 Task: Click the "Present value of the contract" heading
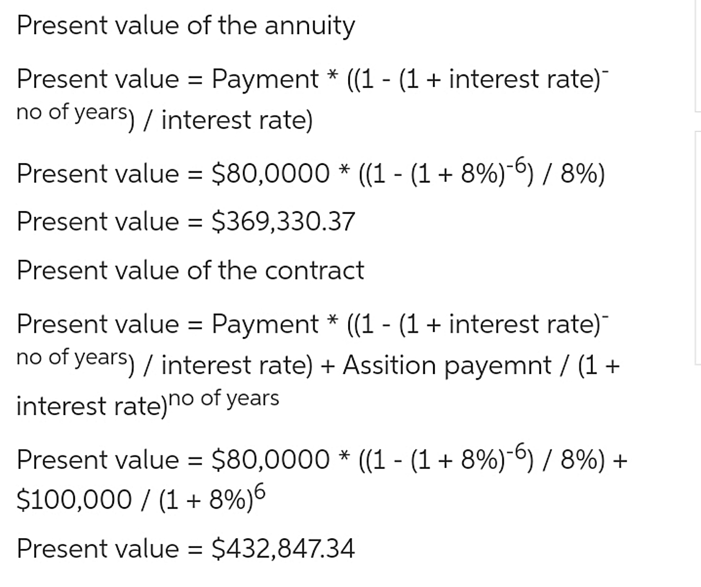[x=191, y=270]
